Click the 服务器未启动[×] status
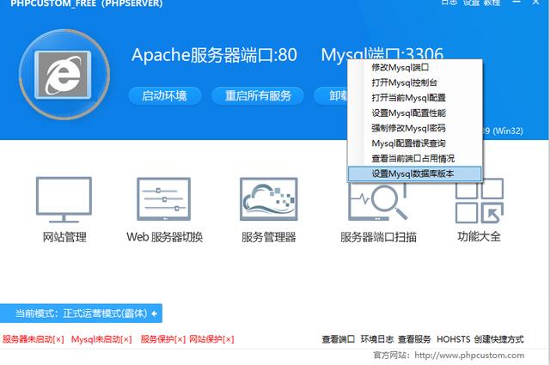This screenshot has height=365, width=550. click(34, 339)
